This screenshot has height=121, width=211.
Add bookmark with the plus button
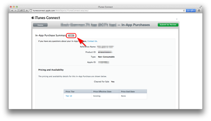[x=27, y=10]
